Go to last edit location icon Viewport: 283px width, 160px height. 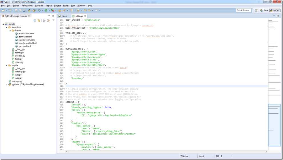click(85, 10)
